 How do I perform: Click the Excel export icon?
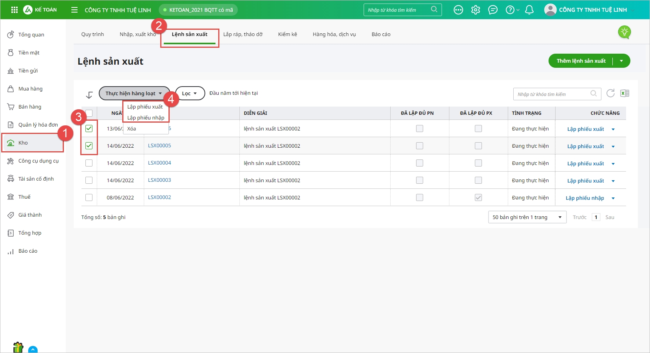pos(625,93)
